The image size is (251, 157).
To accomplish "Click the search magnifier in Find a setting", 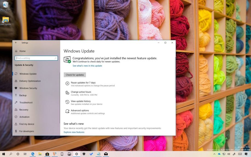I will (56, 58).
